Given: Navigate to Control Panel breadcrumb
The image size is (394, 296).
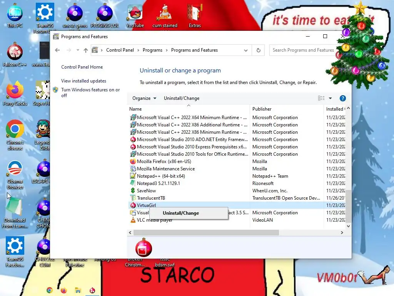Looking at the screenshot, I should pyautogui.click(x=120, y=50).
